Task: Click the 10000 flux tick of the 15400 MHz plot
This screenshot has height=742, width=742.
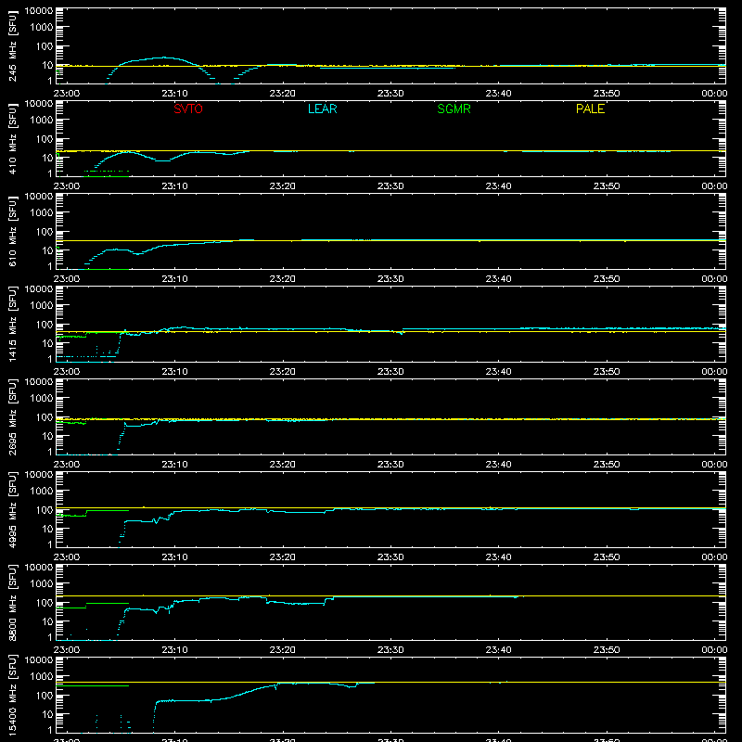Action: coord(39,660)
